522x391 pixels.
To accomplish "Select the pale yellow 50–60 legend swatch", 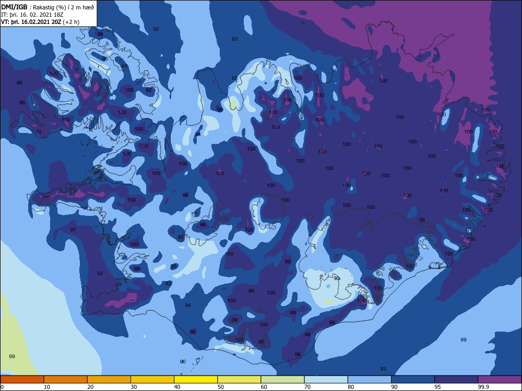I will click(x=239, y=380).
